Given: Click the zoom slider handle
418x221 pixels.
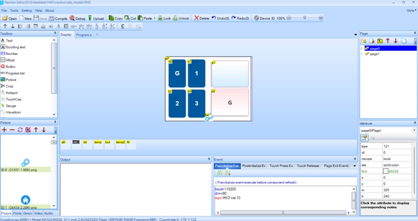Looking at the screenshot, I should (305, 18).
